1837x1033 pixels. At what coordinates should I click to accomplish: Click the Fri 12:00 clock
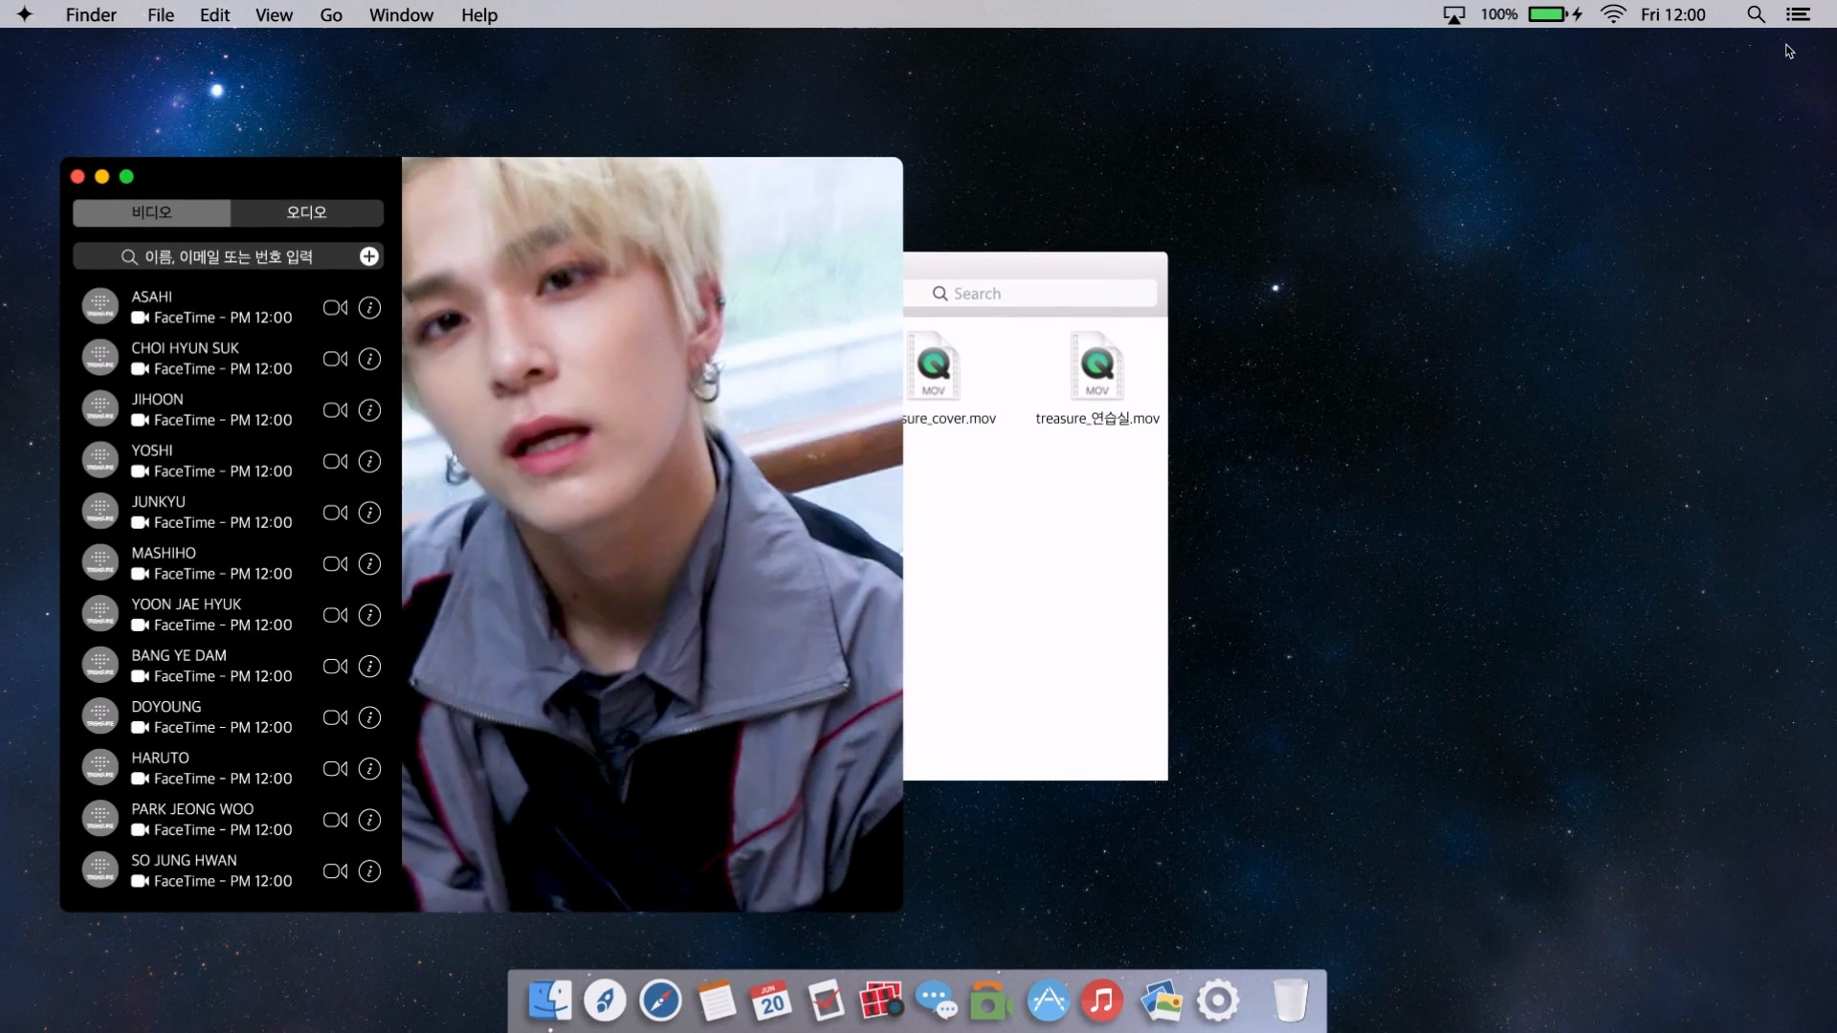(x=1672, y=14)
